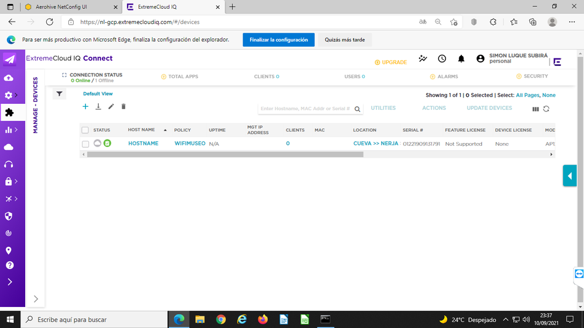Image resolution: width=584 pixels, height=328 pixels.
Task: Select the ALARMS tile
Action: coord(444,76)
